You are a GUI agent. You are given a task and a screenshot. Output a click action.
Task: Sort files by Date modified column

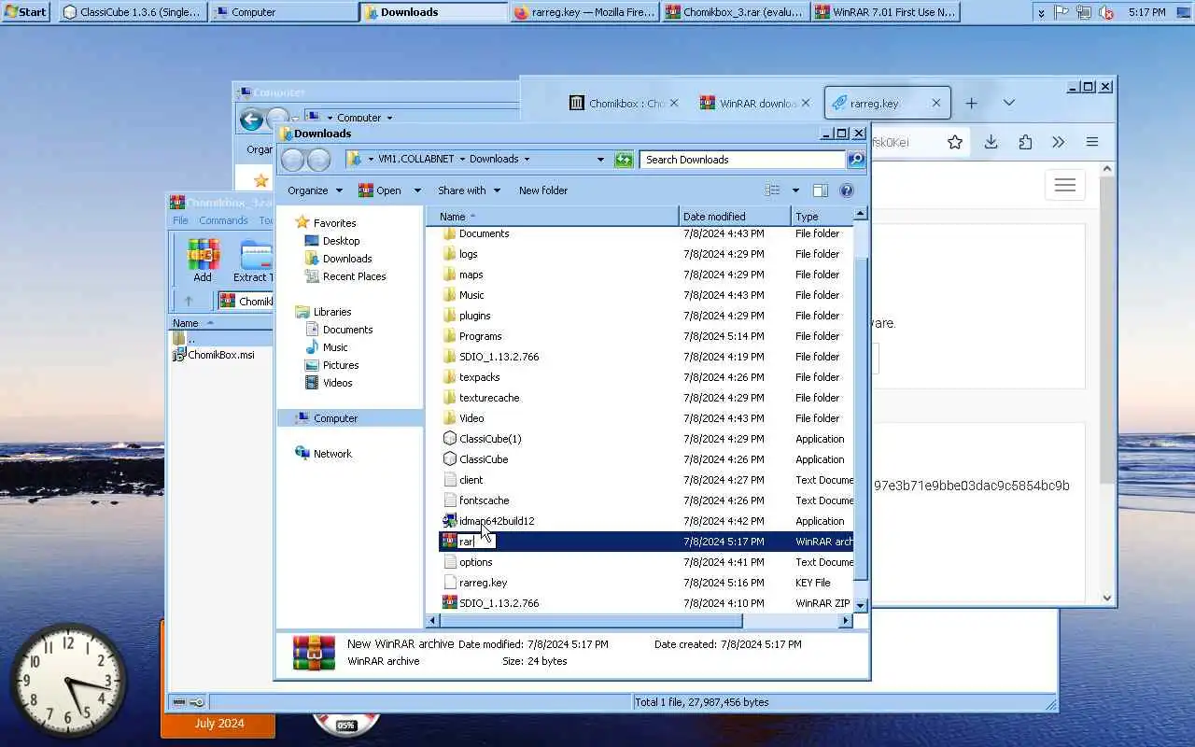(x=735, y=217)
